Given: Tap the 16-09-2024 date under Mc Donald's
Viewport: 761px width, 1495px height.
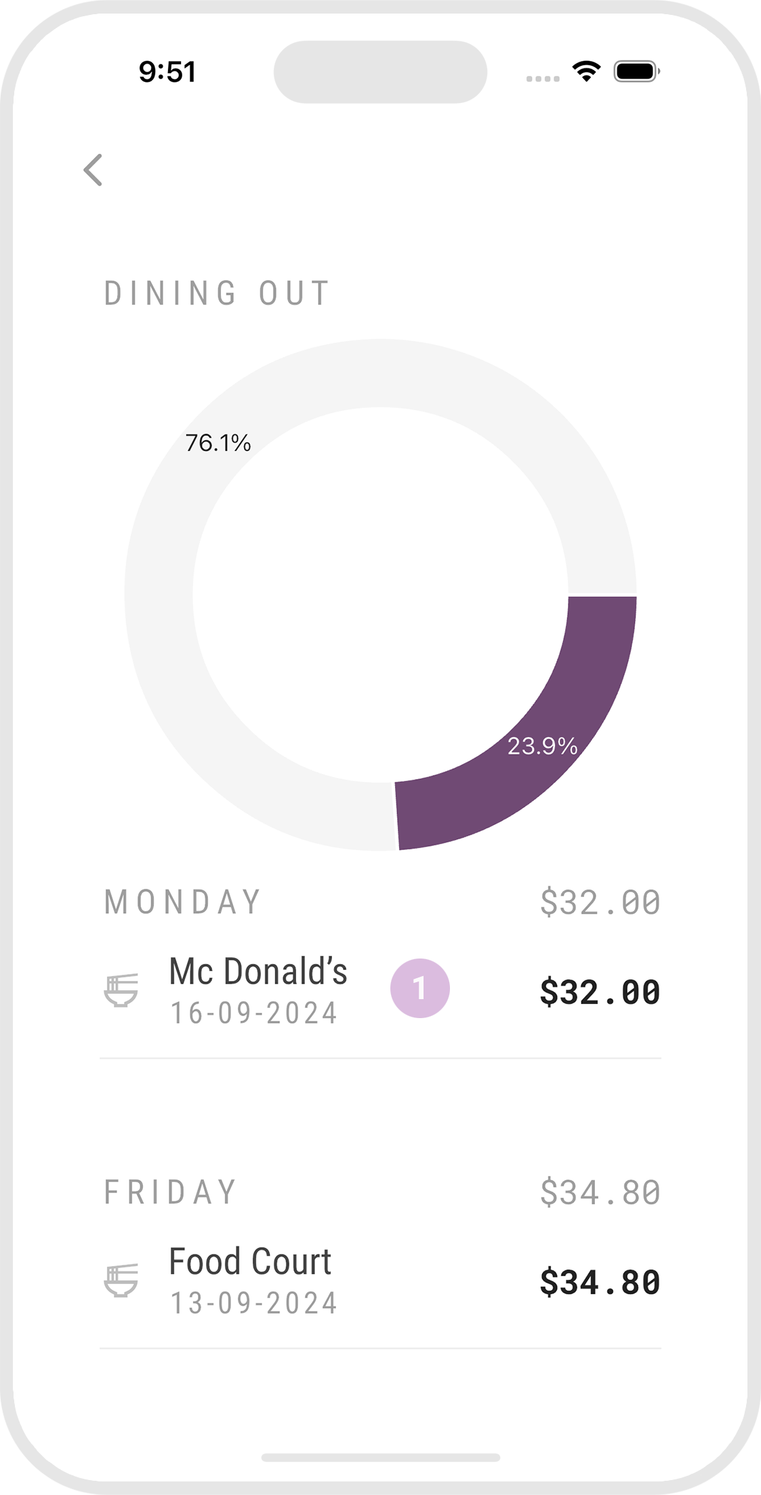Looking at the screenshot, I should pos(253,1013).
